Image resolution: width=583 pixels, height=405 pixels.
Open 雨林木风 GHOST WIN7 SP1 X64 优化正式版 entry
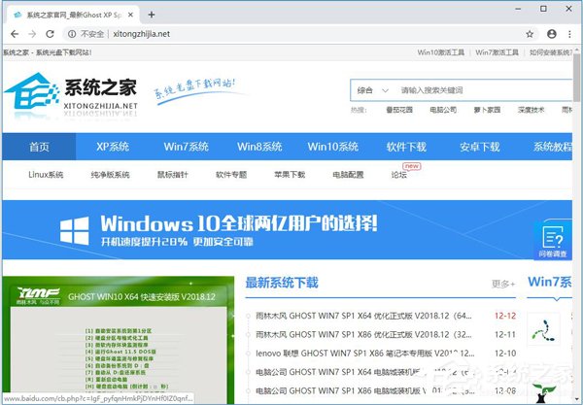pos(363,316)
